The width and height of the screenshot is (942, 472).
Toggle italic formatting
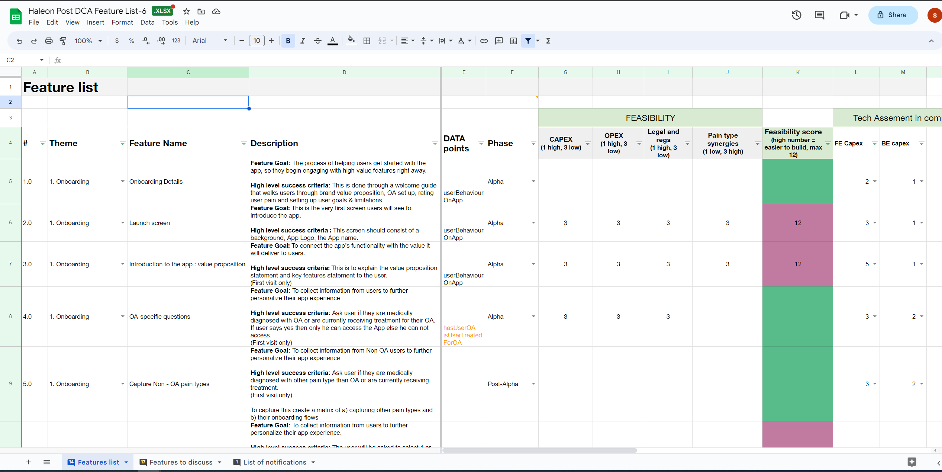point(303,41)
